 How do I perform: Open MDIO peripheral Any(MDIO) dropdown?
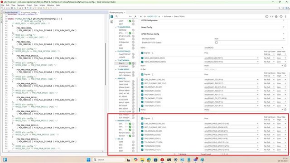pyautogui.click(x=244, y=48)
